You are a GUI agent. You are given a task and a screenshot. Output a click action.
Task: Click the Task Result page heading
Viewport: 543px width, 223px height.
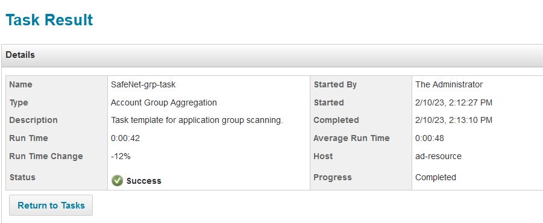[x=49, y=20]
